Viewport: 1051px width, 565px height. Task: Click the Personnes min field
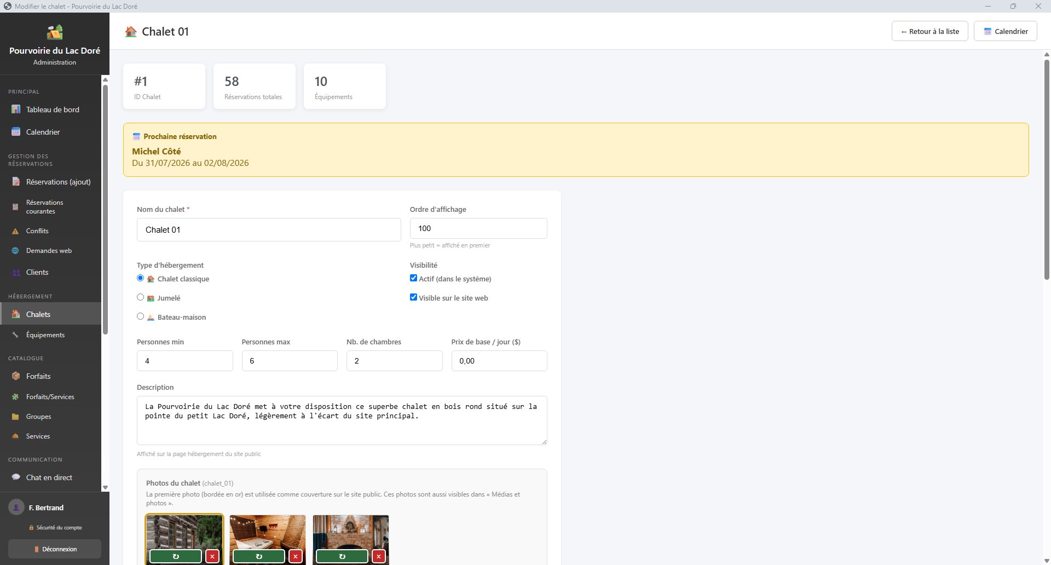(x=185, y=361)
